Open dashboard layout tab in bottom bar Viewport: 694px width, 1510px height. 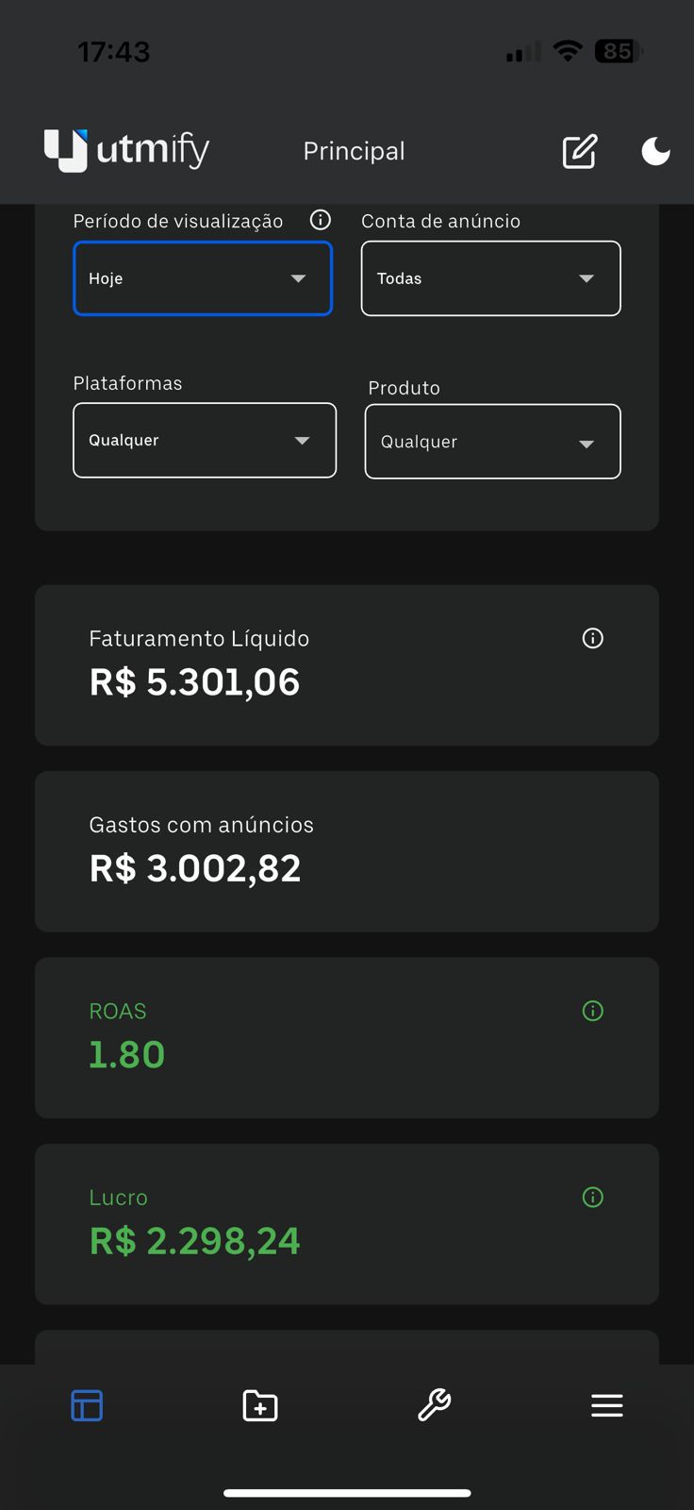pos(87,1406)
